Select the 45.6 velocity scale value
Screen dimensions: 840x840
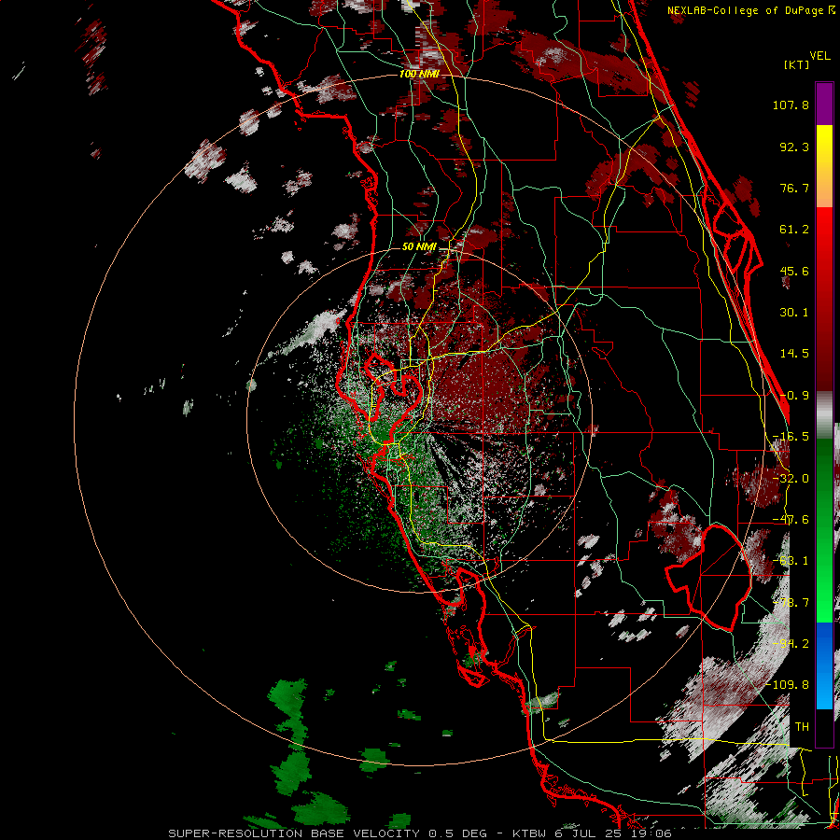794,271
